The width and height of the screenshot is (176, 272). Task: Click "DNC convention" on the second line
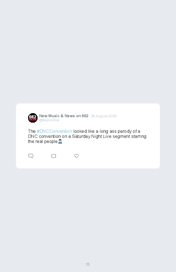pos(45,137)
